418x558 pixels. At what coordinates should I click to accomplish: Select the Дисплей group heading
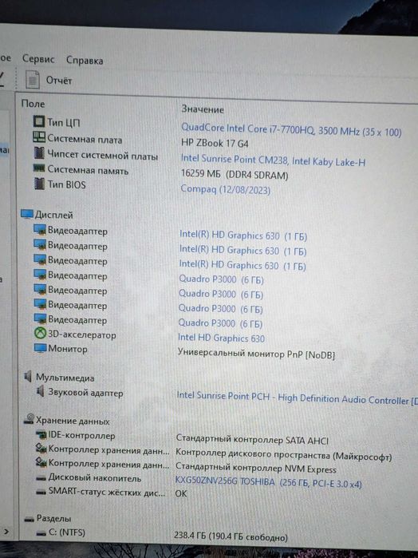[x=53, y=215]
